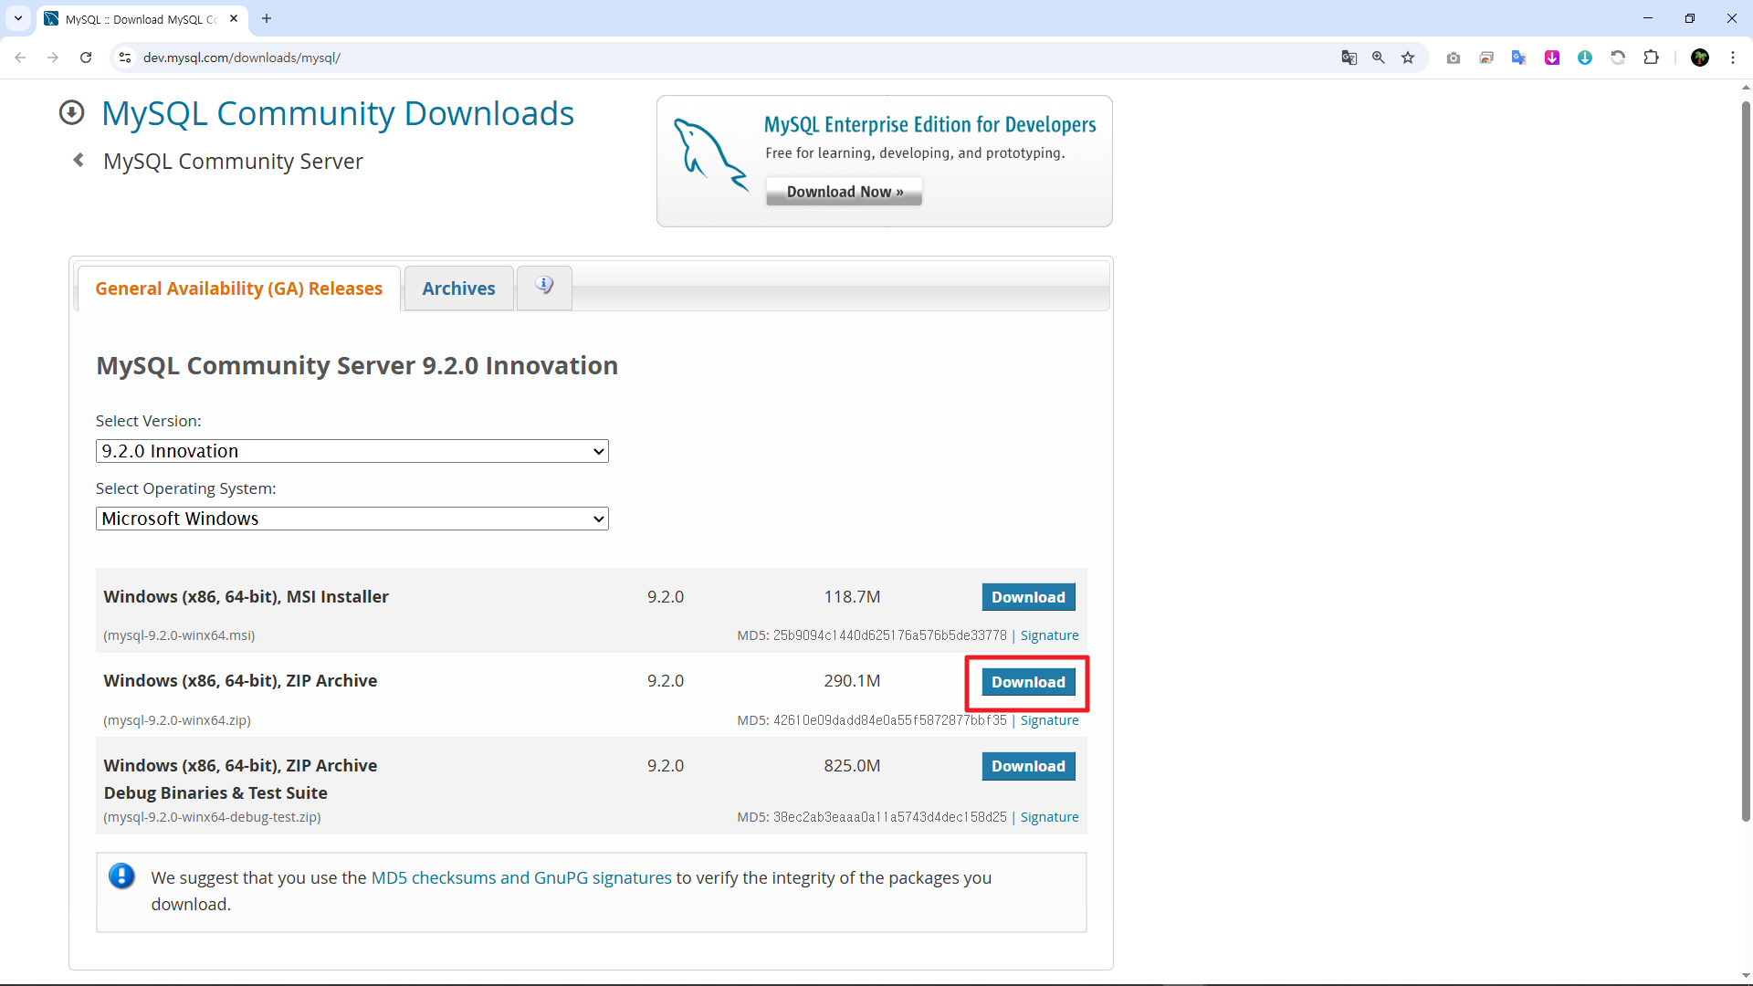Click MySQL Enterprise Edition for Developers title
The image size is (1753, 986).
(x=930, y=125)
